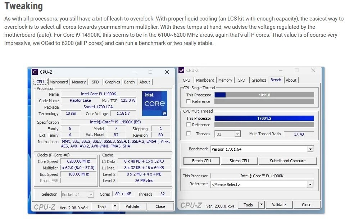Screen dimensions: 354x223
Task: Click Submit and Compare button
Action: pyautogui.click(x=288, y=161)
